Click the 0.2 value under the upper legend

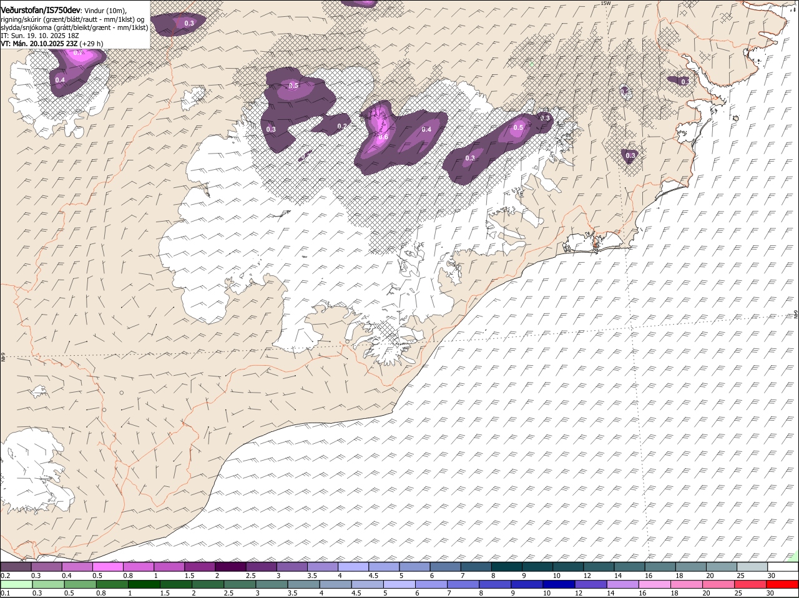pyautogui.click(x=5, y=576)
